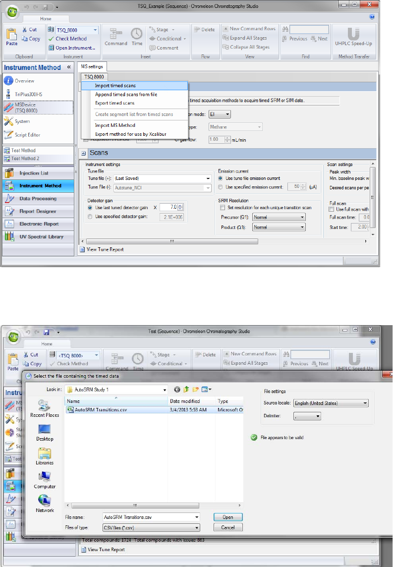Select MSDevice (TSQ 8000) entry
This screenshot has width=393, height=567.
coord(38,108)
